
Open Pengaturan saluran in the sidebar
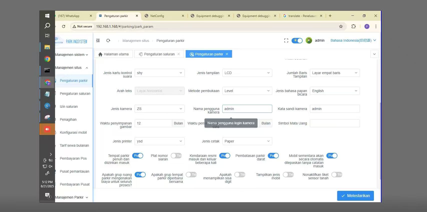pyautogui.click(x=75, y=94)
